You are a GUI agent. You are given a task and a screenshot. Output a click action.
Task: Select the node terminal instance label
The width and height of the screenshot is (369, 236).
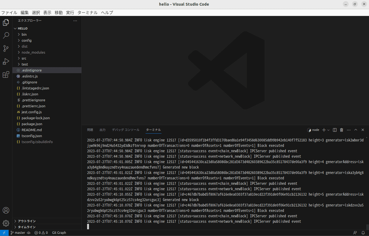point(313,130)
